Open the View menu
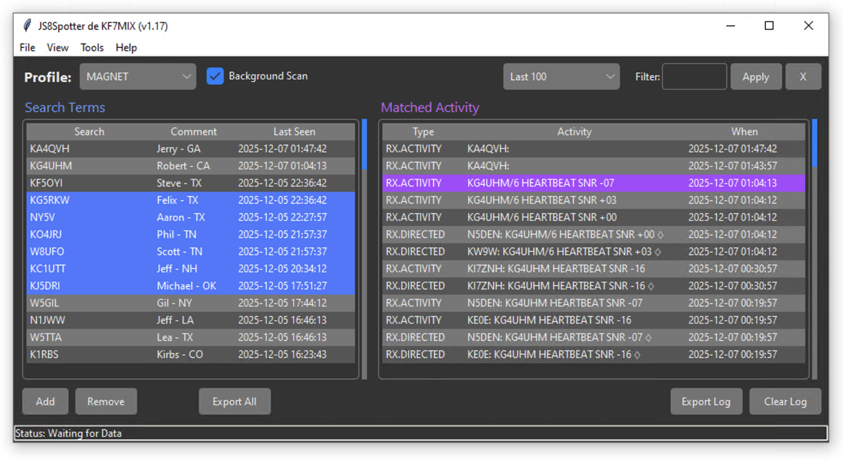 tap(58, 47)
